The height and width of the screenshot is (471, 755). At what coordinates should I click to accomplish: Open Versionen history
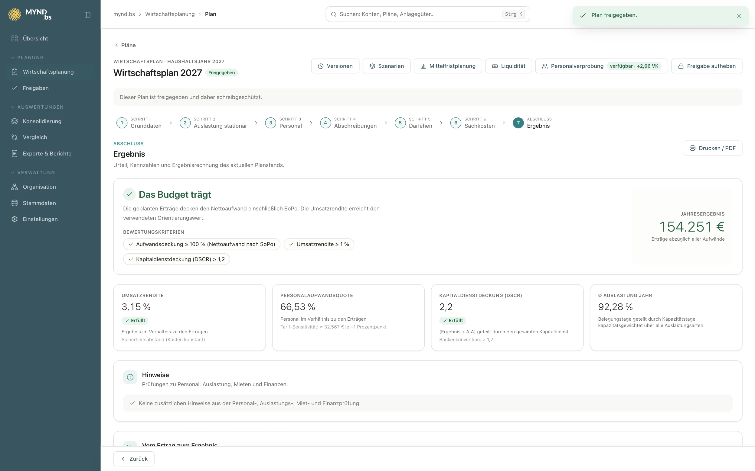[335, 66]
